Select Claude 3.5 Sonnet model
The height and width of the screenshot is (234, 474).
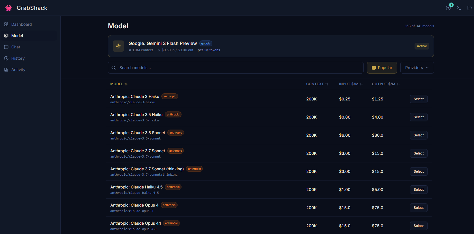[419, 135]
